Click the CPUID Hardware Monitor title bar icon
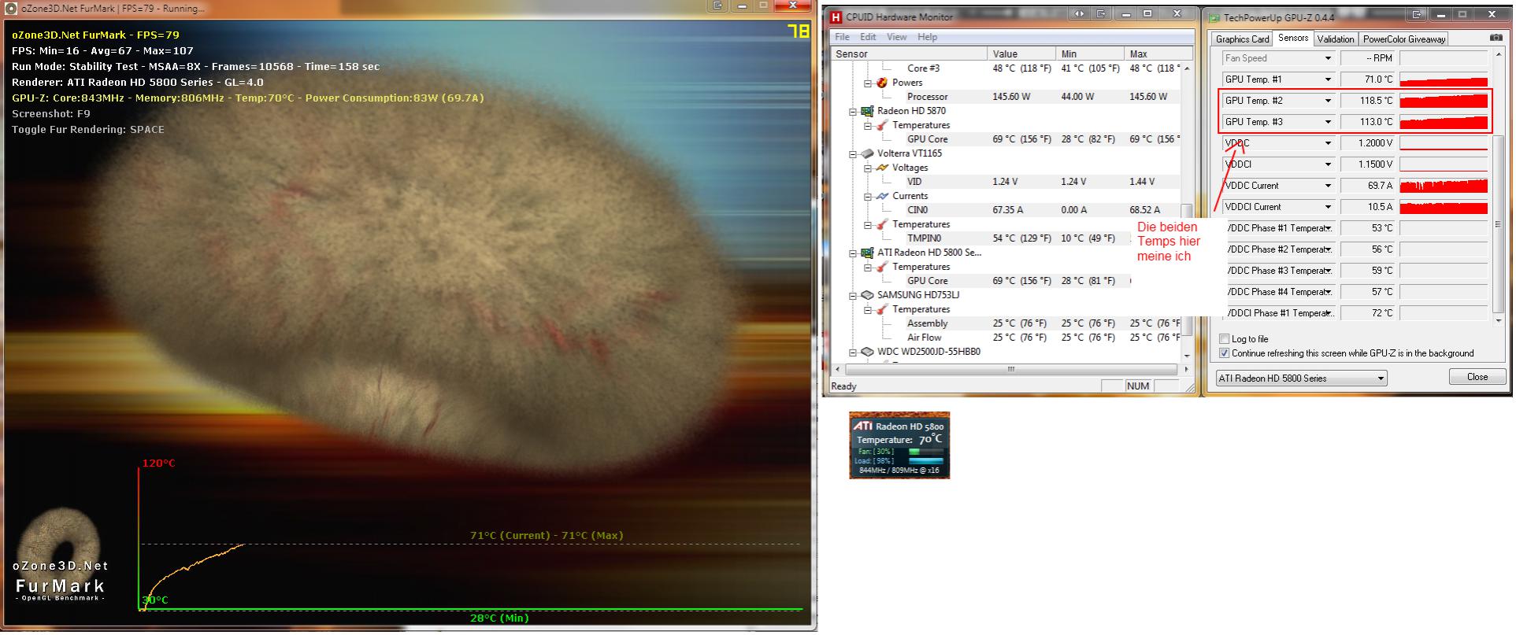This screenshot has height=635, width=1516. (836, 17)
